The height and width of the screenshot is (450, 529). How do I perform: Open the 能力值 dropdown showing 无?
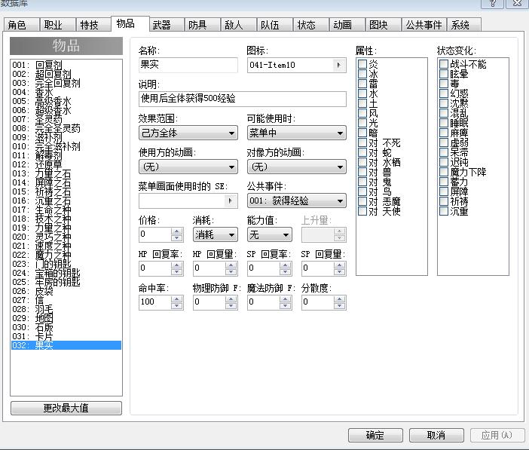pos(270,234)
